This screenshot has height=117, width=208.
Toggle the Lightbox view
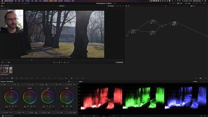(204, 3)
